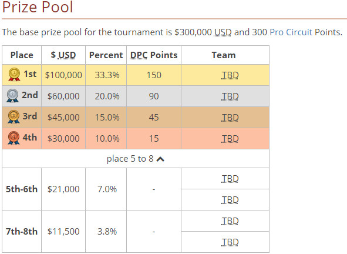The width and height of the screenshot is (347, 254).
Task: Click the silver second place medal icon
Action: (x=12, y=96)
